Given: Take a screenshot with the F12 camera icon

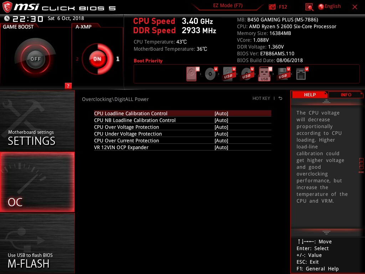Looking at the screenshot, I should [272, 7].
